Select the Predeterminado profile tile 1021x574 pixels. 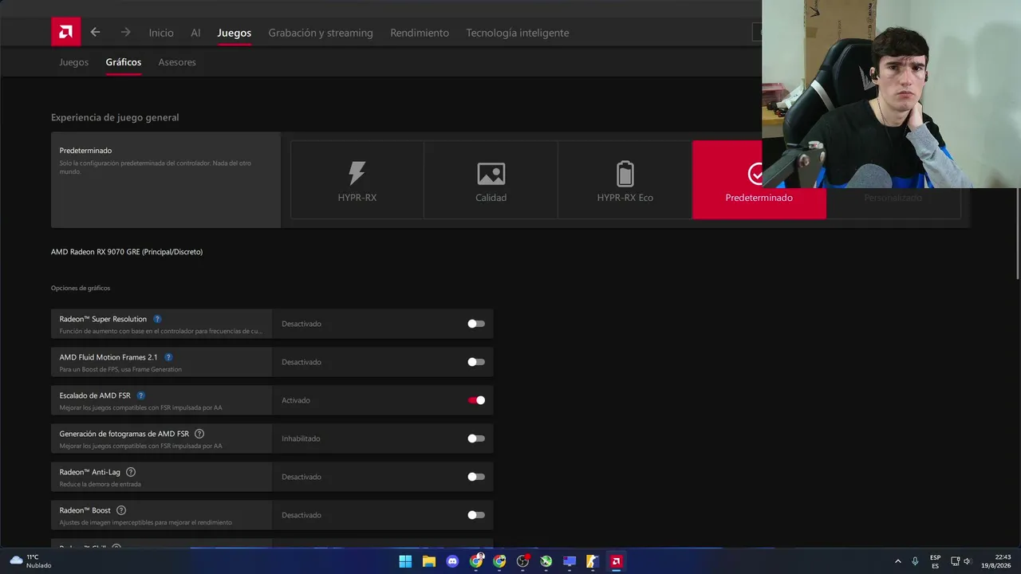[759, 180]
